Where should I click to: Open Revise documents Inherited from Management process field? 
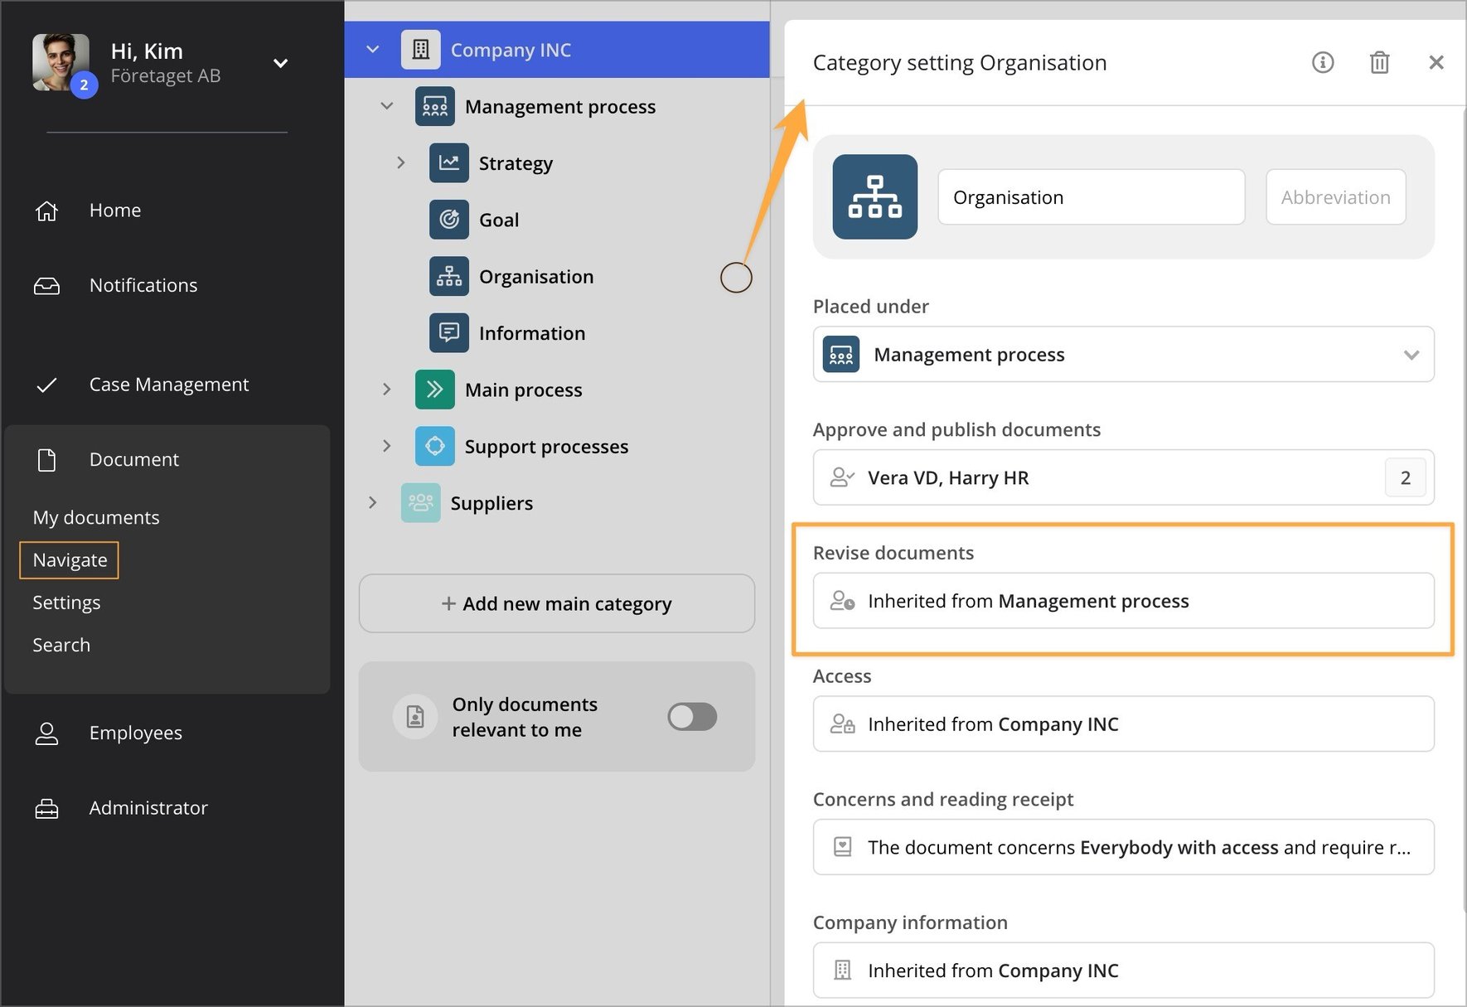click(x=1123, y=601)
